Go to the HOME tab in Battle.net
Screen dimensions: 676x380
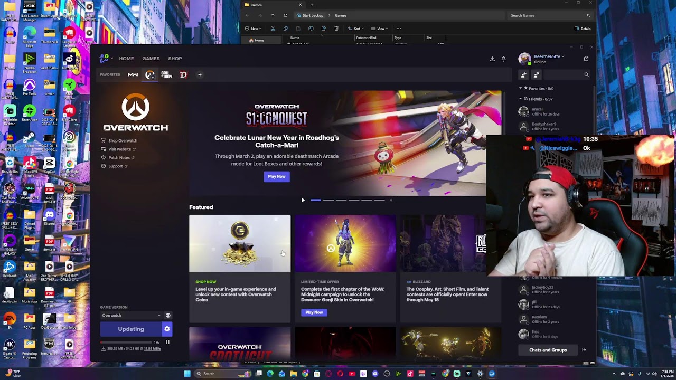click(x=126, y=59)
